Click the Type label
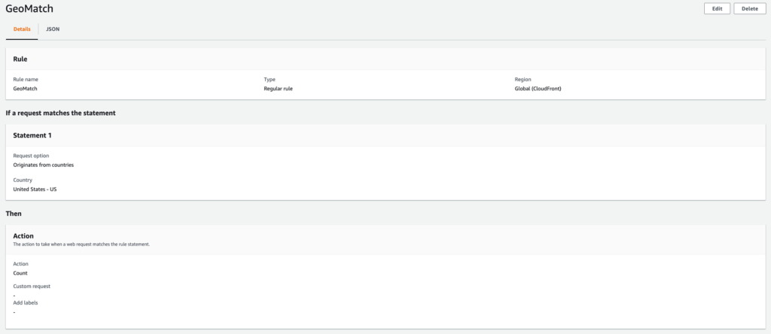Screen dimensions: 771x334 (270, 79)
